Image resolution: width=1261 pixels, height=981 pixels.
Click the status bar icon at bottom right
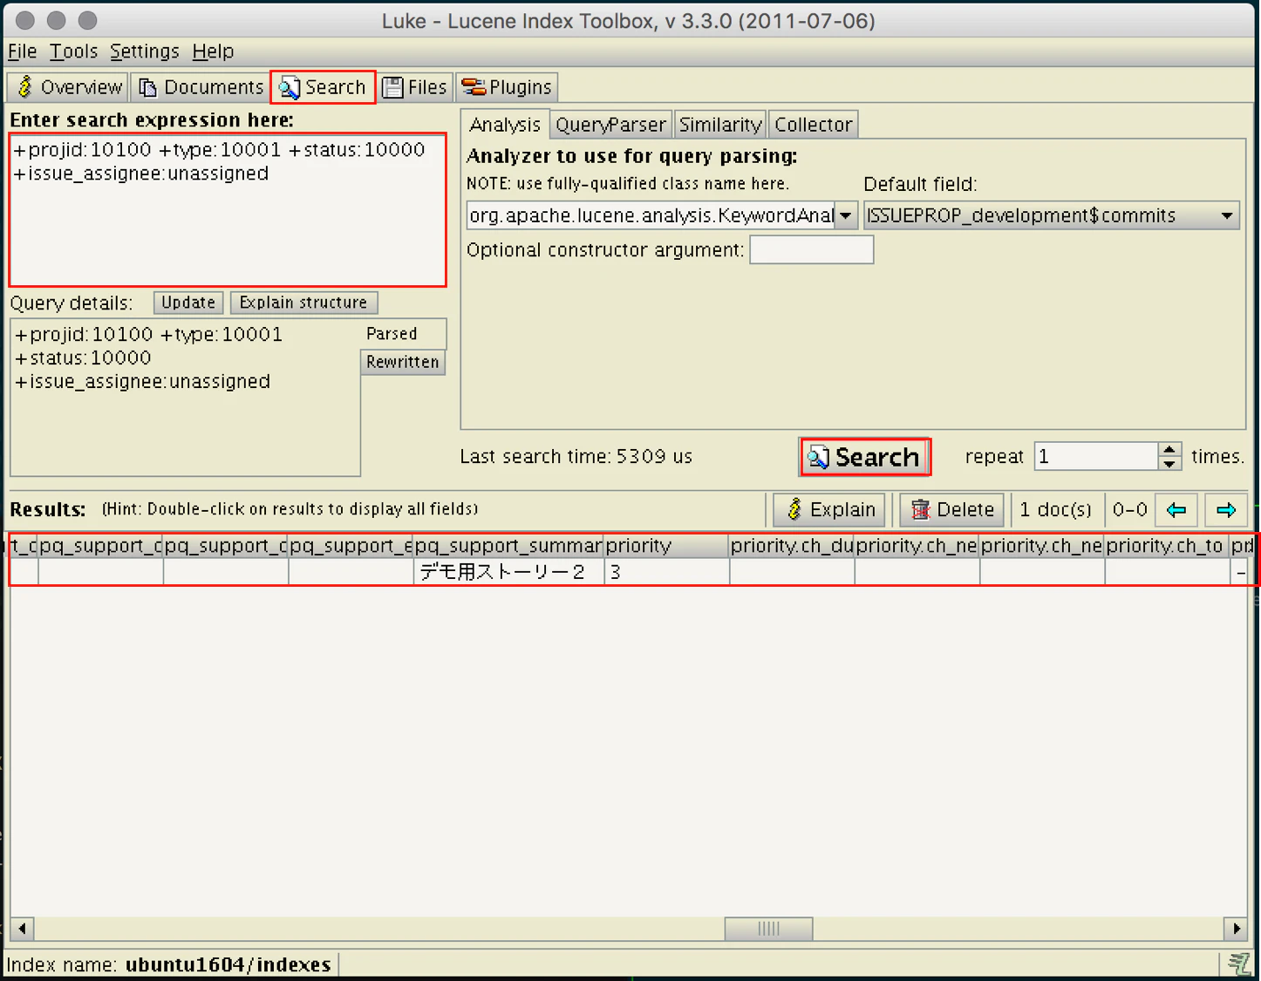(x=1239, y=964)
